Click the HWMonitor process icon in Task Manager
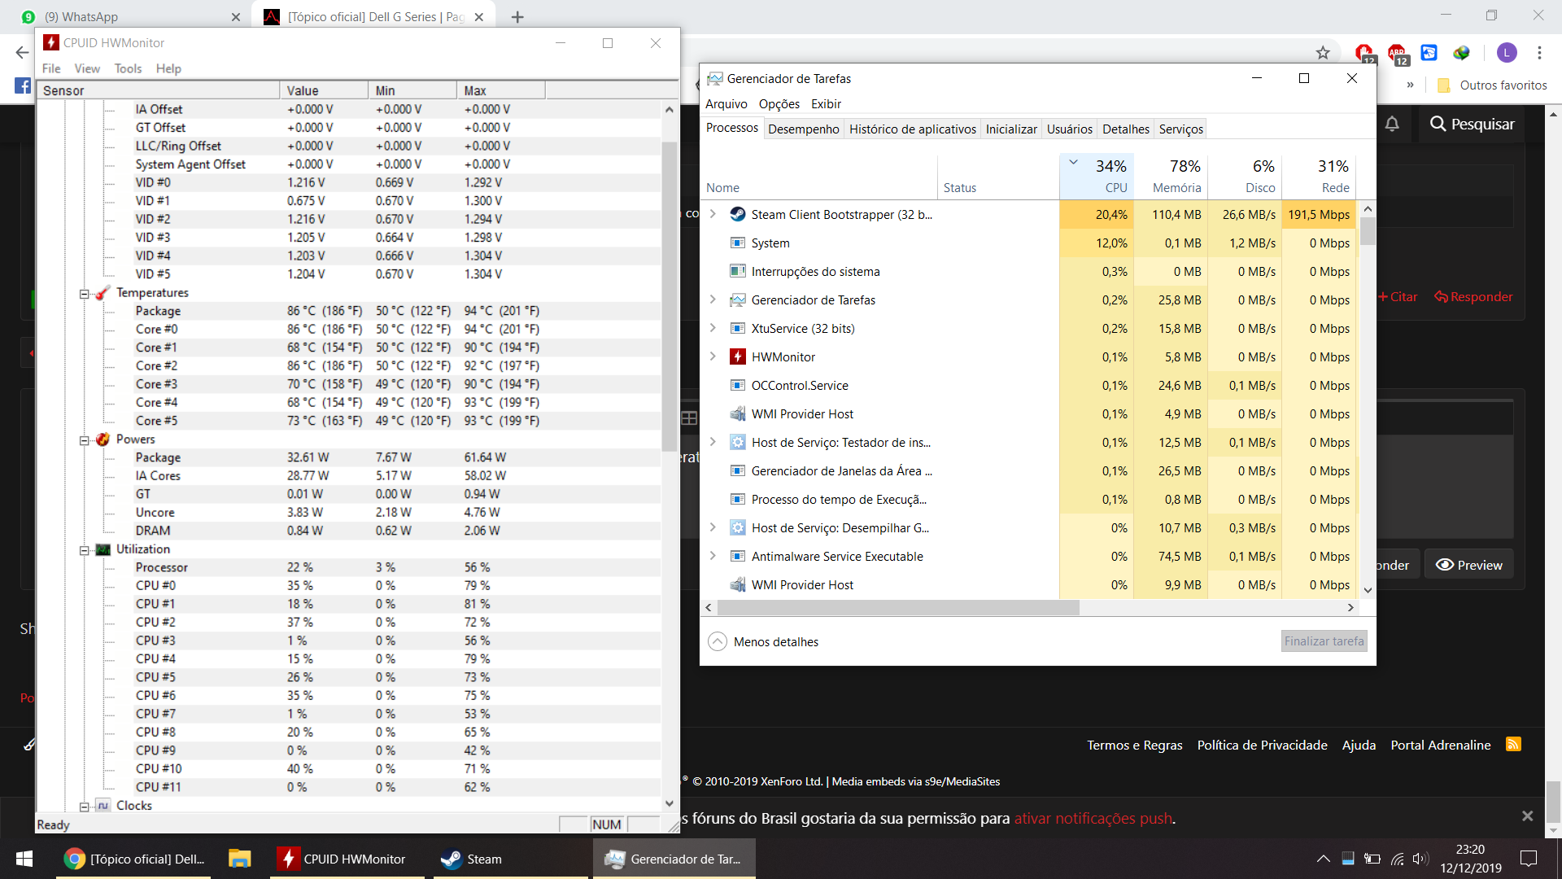This screenshot has width=1562, height=879. [x=738, y=356]
